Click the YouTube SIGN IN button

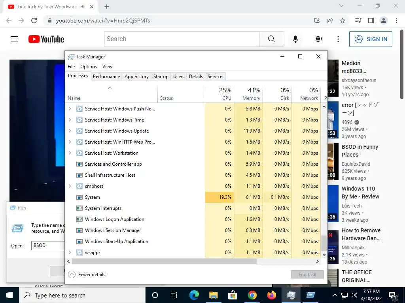371,39
